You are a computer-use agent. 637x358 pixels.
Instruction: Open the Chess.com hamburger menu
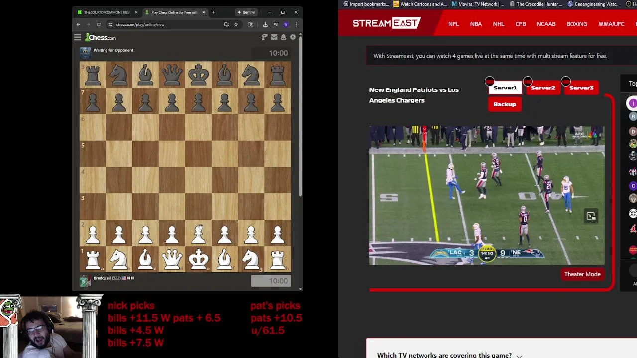[78, 37]
